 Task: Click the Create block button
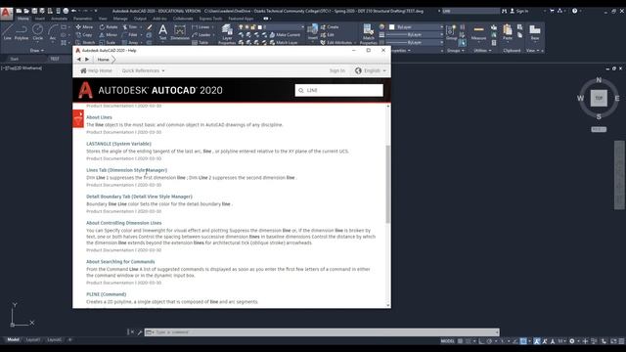[330, 26]
